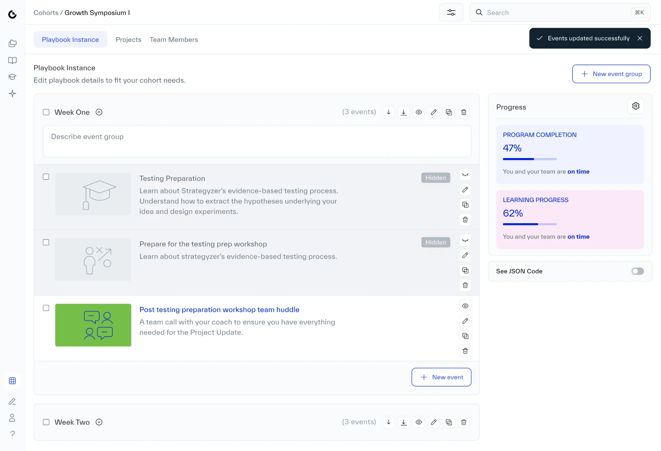The height and width of the screenshot is (451, 661).
Task: Delete the Testing Preparation event
Action: point(465,220)
